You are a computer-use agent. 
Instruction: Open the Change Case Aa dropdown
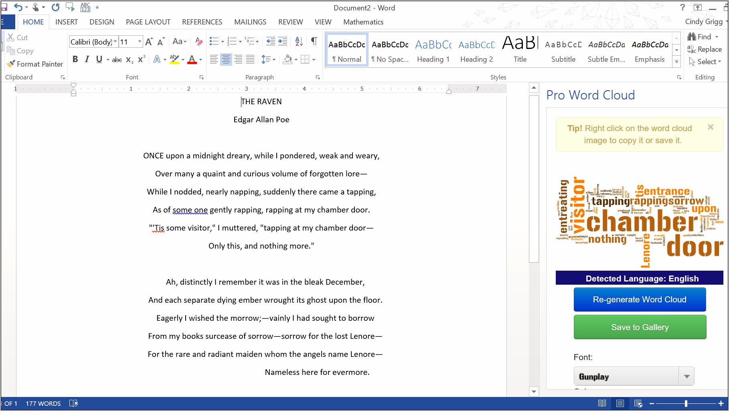pos(179,41)
